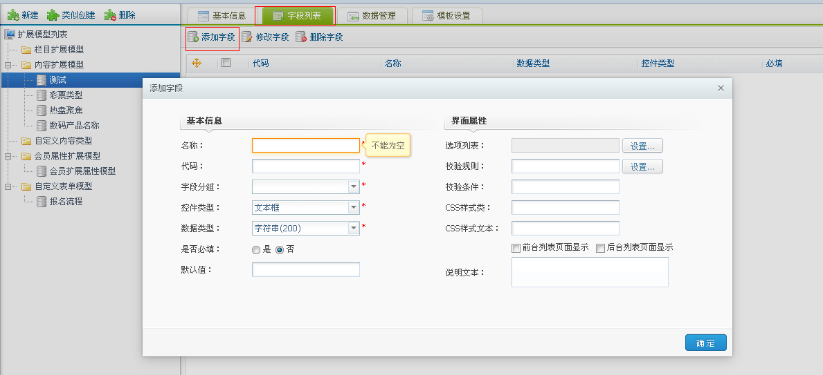
Task: Open the 控件类型 dropdown showing 文本框
Action: (x=353, y=207)
